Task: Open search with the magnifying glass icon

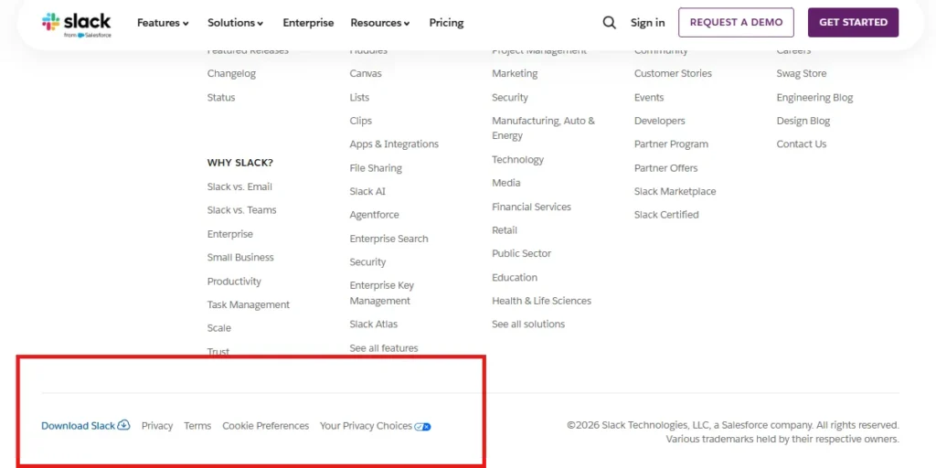Action: pyautogui.click(x=609, y=23)
